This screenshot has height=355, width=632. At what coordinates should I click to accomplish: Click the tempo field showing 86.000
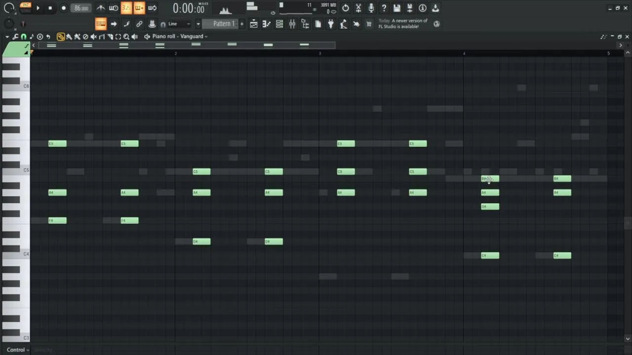pyautogui.click(x=81, y=8)
